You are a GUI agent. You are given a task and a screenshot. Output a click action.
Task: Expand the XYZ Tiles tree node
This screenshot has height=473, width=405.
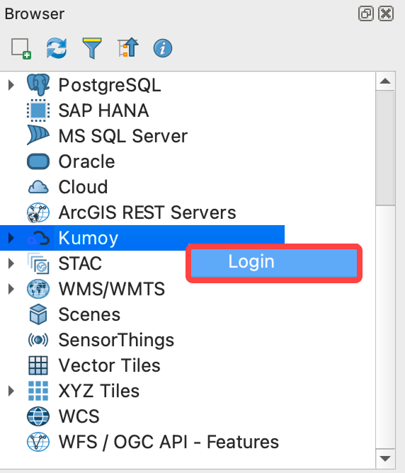(11, 391)
